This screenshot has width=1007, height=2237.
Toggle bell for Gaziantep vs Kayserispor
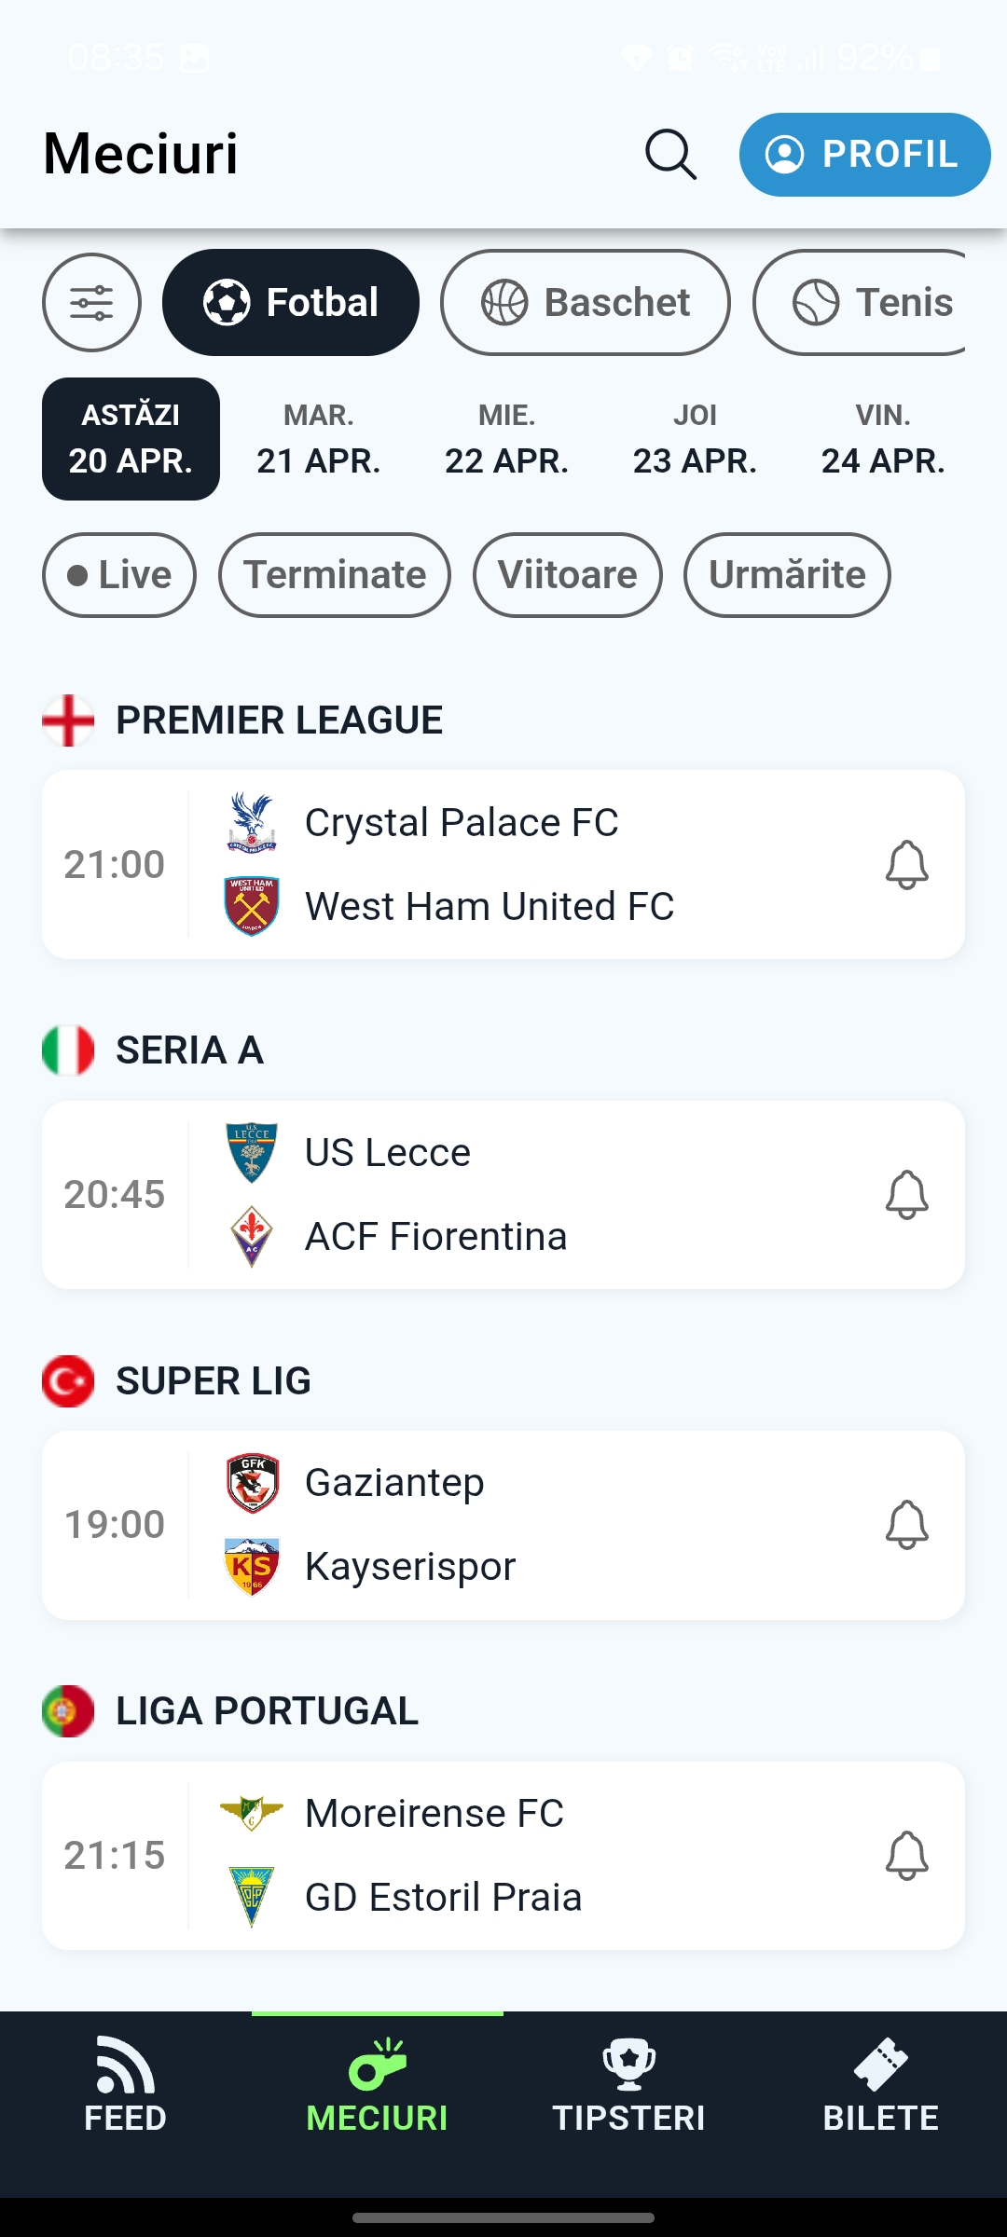tap(906, 1525)
